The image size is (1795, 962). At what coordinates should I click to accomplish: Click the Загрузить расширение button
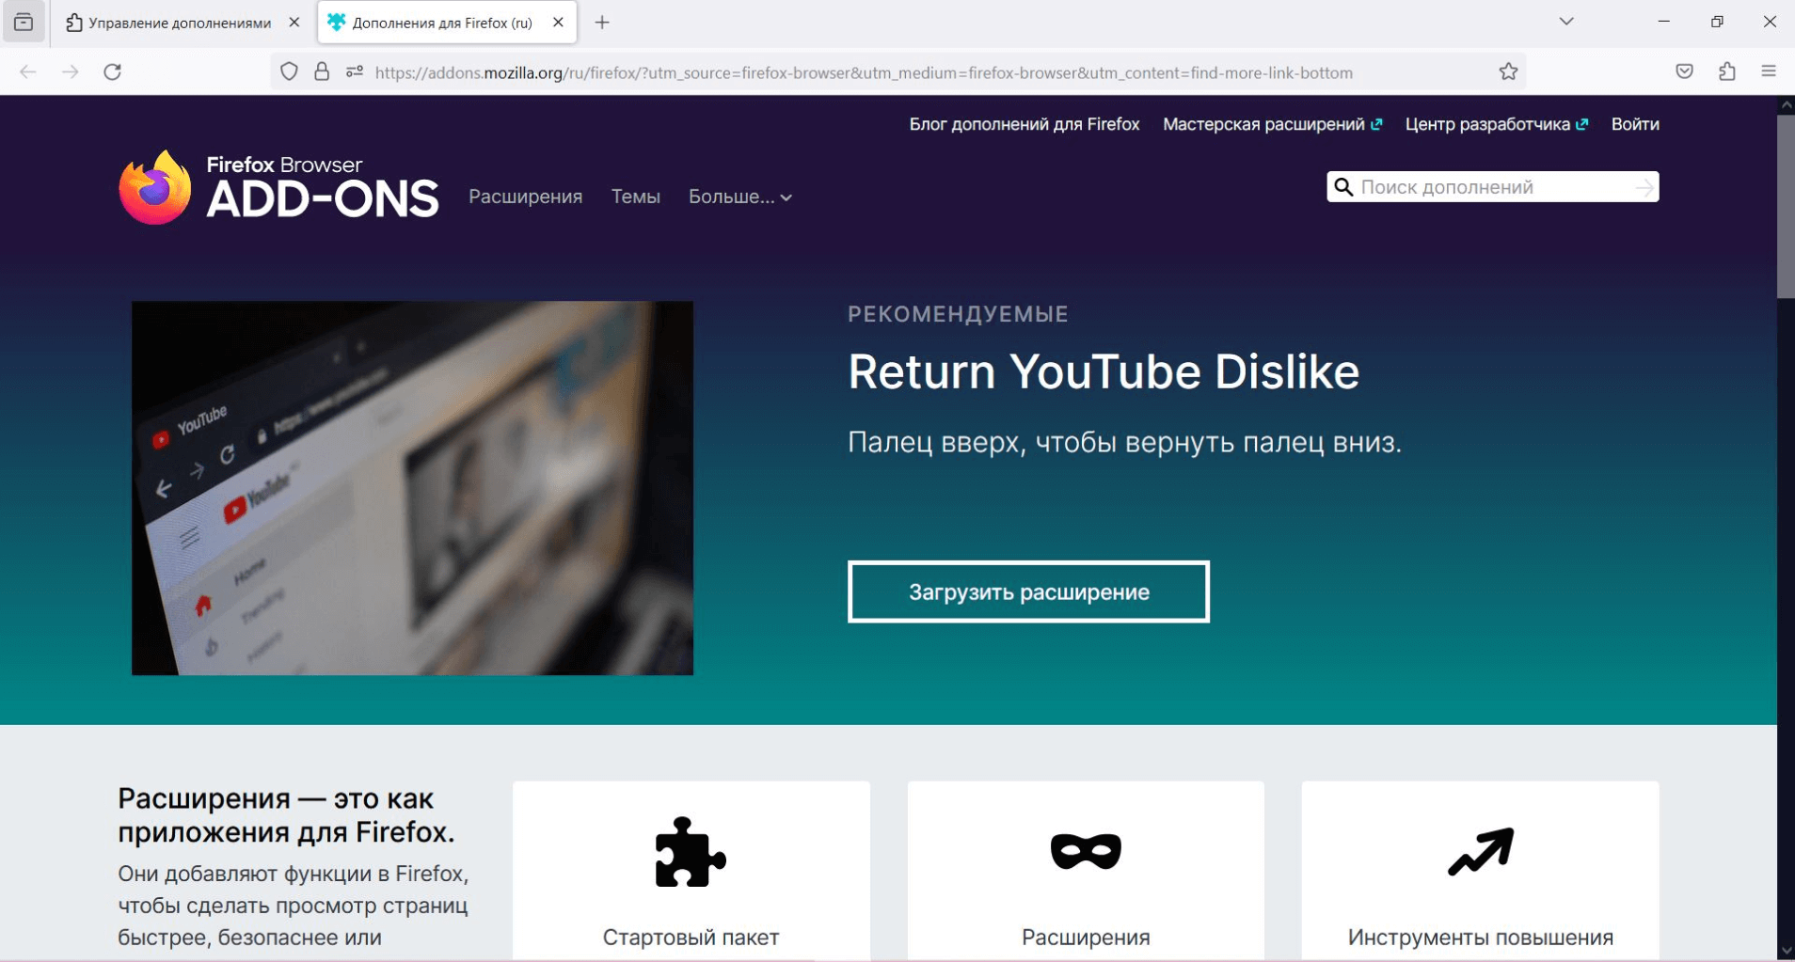click(1028, 591)
